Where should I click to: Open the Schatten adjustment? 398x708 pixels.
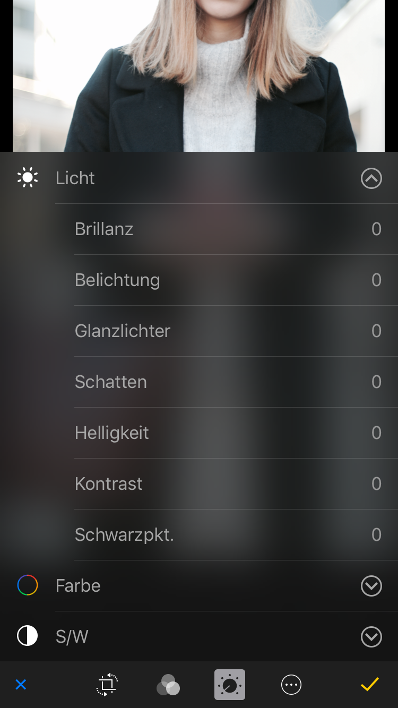pyautogui.click(x=111, y=382)
